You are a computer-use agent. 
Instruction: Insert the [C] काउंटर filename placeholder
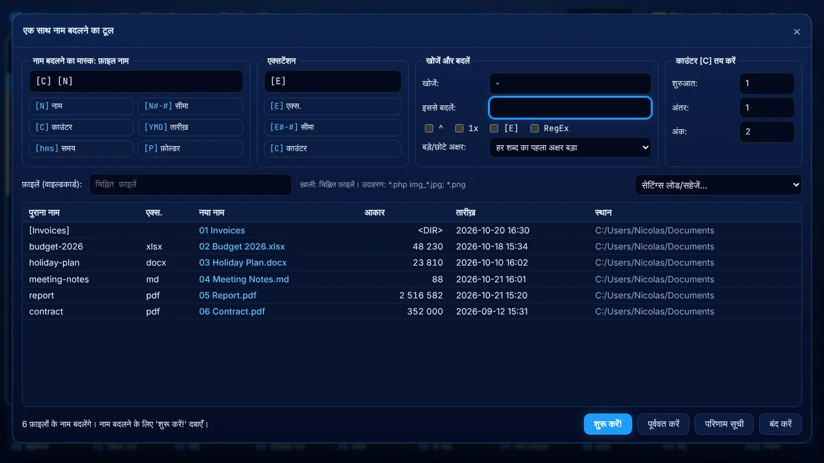(x=81, y=127)
